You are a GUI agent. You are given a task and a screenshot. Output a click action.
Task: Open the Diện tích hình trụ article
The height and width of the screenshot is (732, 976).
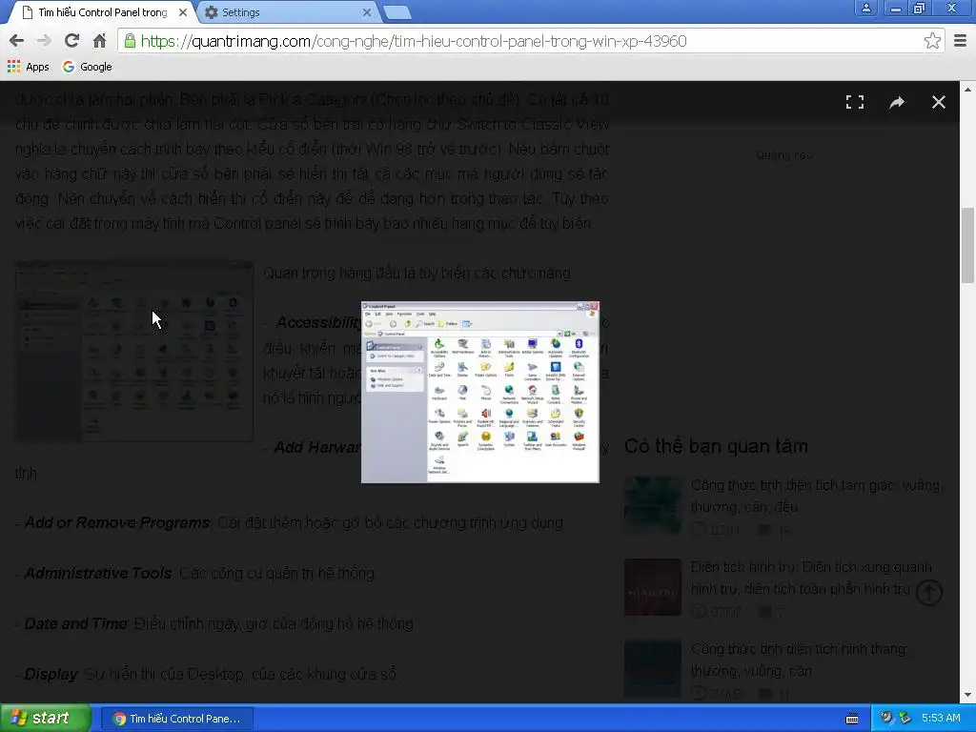(811, 578)
